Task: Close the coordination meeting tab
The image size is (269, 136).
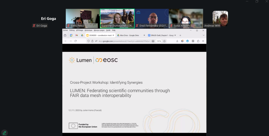Action: click(x=113, y=35)
